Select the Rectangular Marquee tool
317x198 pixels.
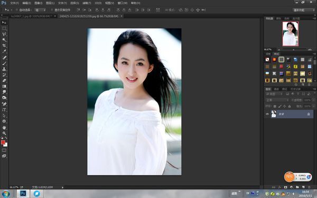click(4, 29)
